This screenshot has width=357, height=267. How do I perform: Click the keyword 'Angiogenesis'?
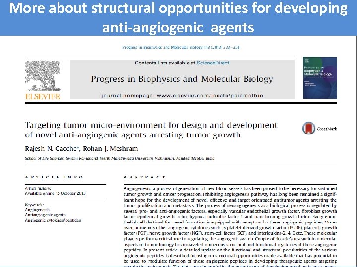(37, 210)
